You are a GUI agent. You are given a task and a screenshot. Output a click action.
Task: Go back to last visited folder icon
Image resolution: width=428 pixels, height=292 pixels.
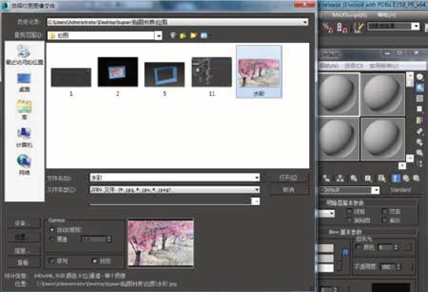[172, 35]
